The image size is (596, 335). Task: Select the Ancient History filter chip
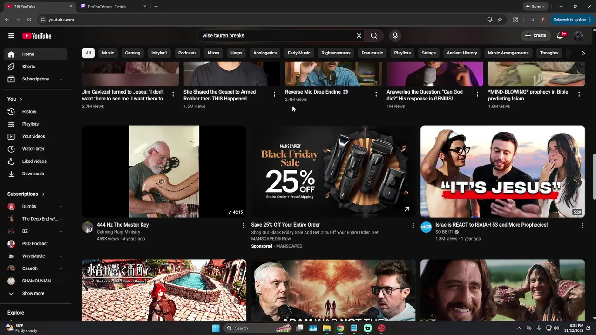click(x=462, y=53)
